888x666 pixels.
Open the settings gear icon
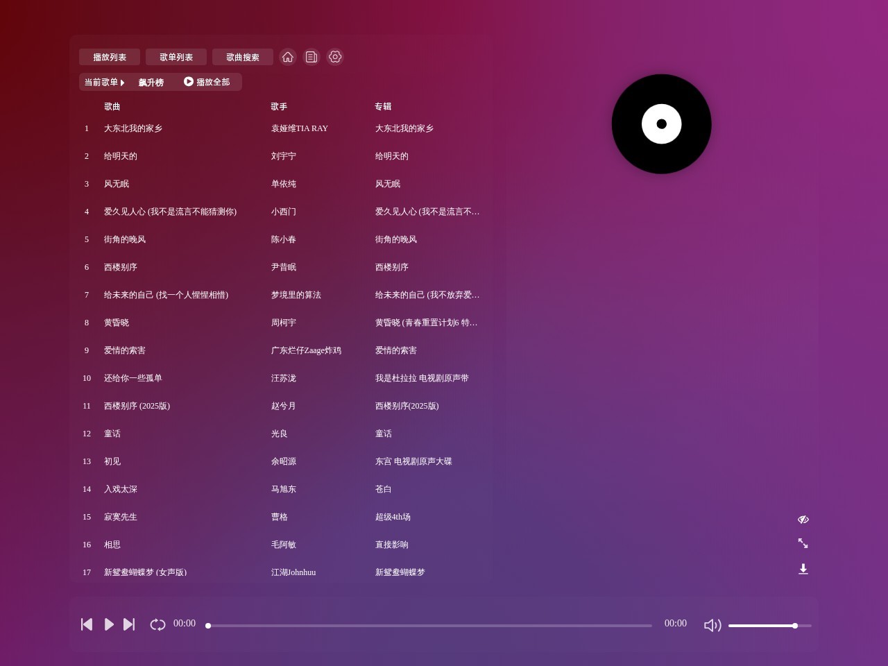[335, 57]
